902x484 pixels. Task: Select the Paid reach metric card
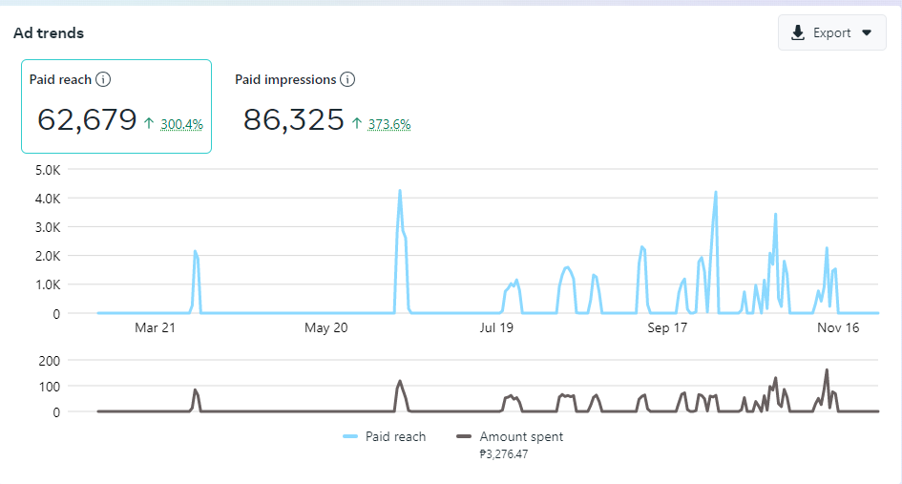pyautogui.click(x=116, y=106)
